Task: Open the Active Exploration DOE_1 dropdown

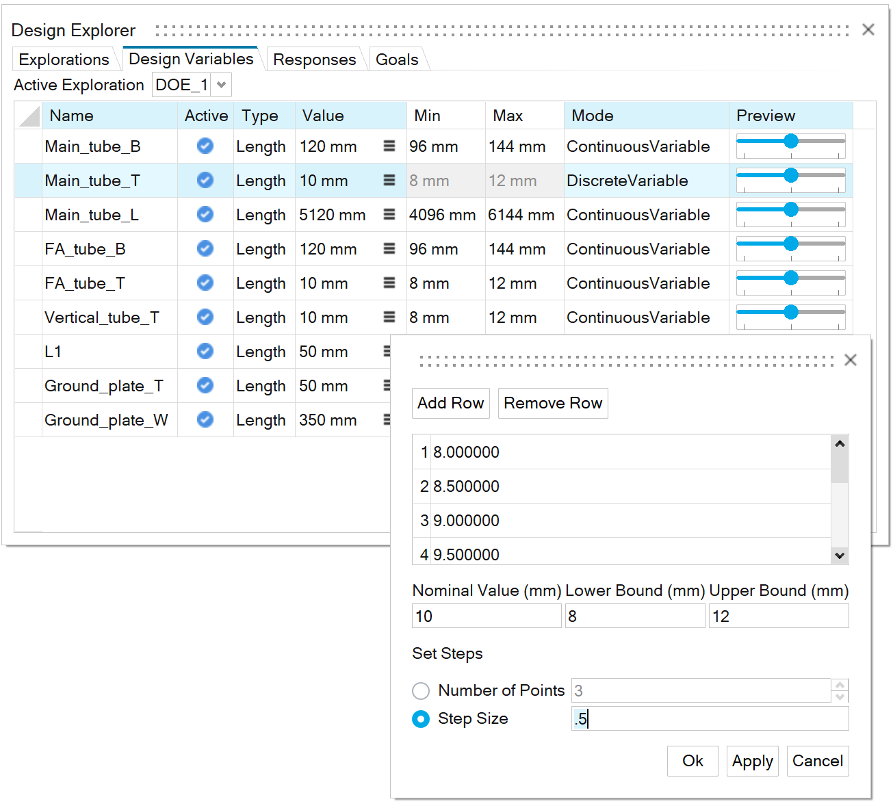Action: pyautogui.click(x=221, y=85)
